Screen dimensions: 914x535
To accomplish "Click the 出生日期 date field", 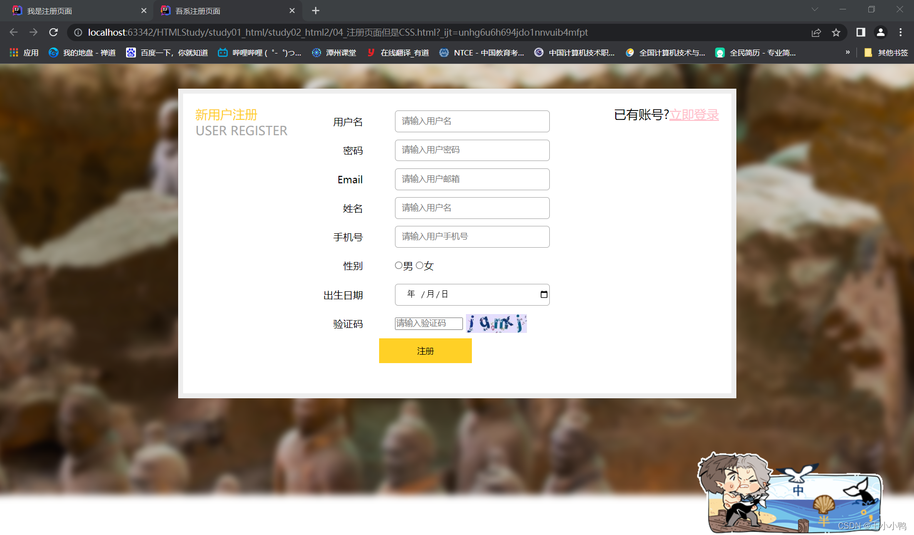I will click(472, 295).
